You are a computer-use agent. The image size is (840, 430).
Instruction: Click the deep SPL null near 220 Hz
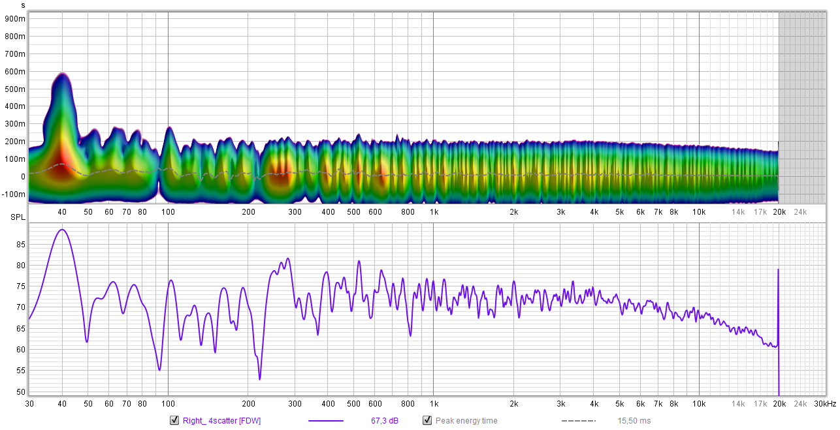click(259, 376)
